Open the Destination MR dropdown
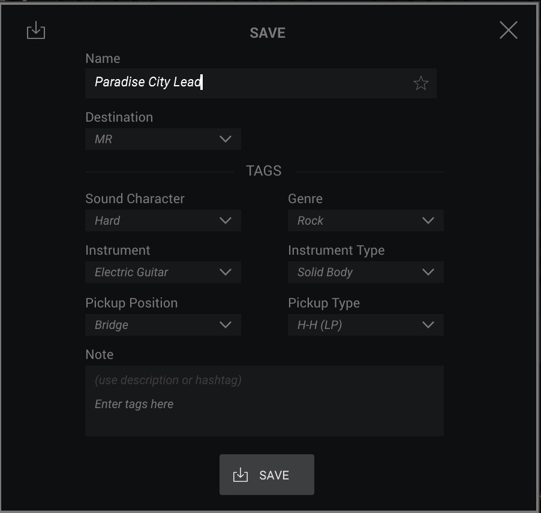Image resolution: width=541 pixels, height=513 pixels. [x=163, y=139]
